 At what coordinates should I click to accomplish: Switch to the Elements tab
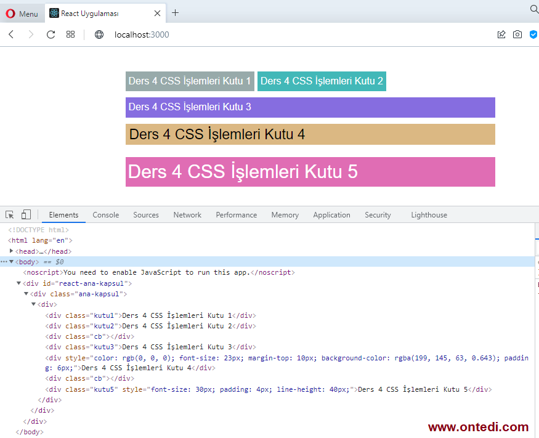63,215
